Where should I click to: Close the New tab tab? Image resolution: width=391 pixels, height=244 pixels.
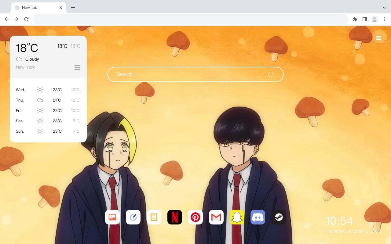click(x=61, y=8)
